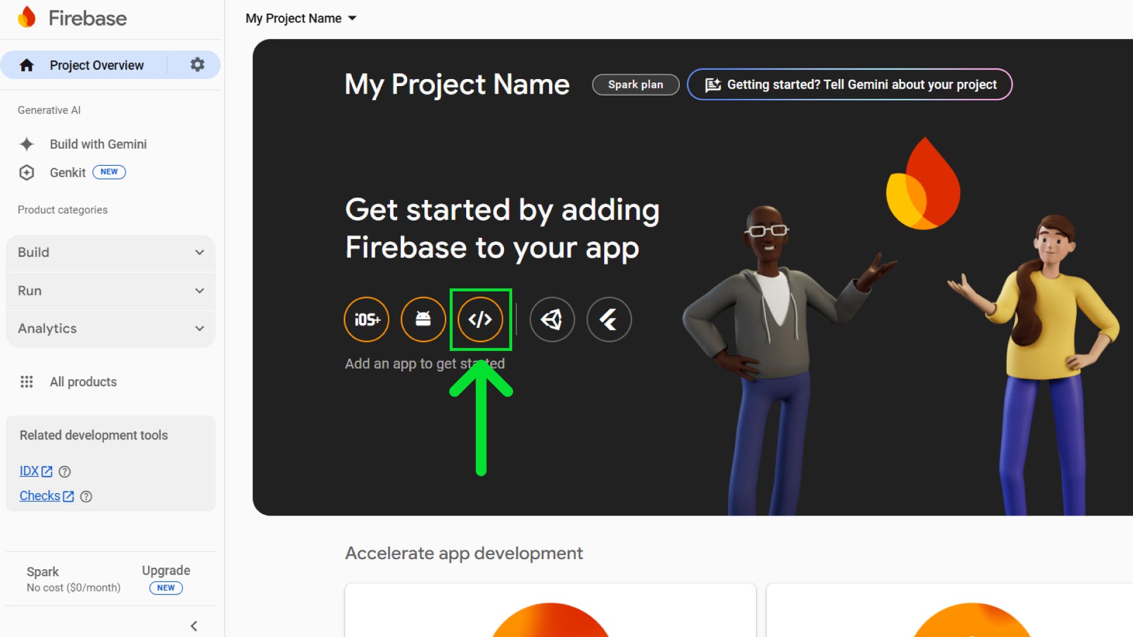Image resolution: width=1133 pixels, height=637 pixels.
Task: Select the Unity platform icon
Action: pyautogui.click(x=552, y=319)
